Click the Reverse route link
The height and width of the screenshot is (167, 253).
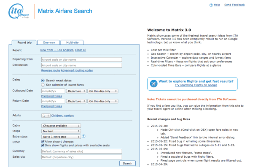(x=51, y=70)
